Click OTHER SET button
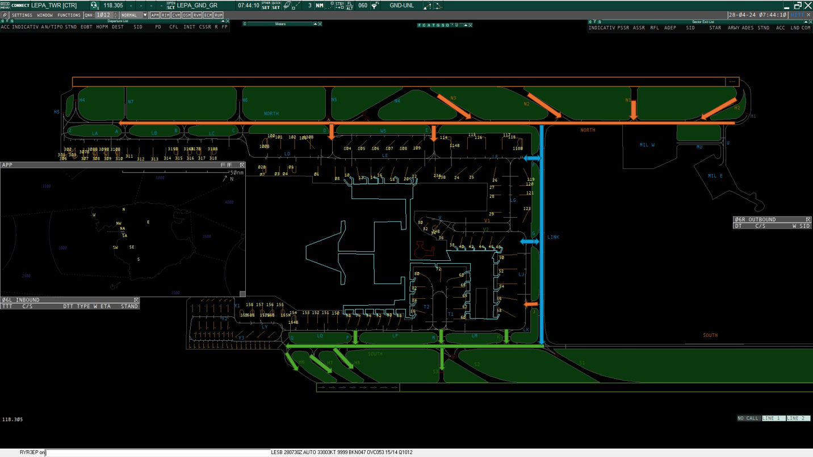This screenshot has width=813, height=457. click(x=266, y=6)
